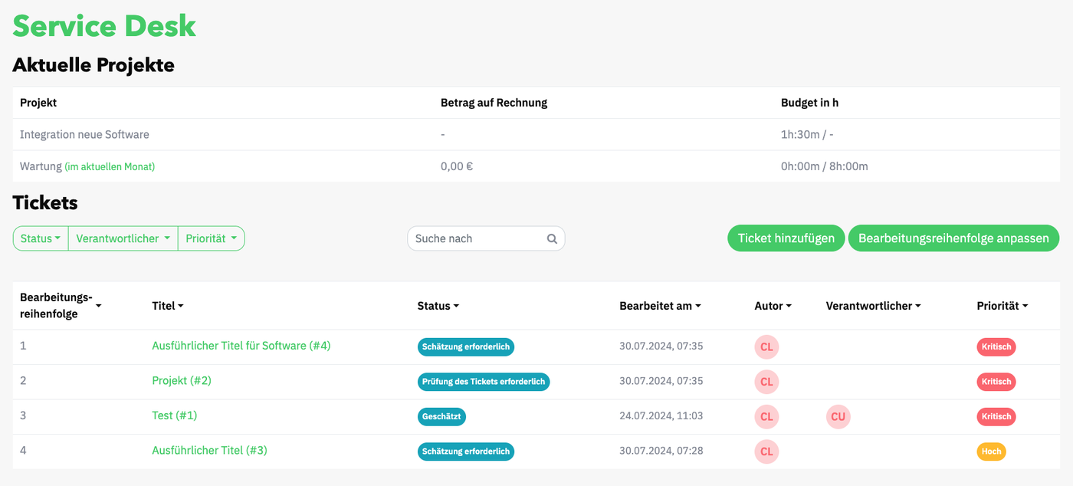This screenshot has width=1073, height=486.
Task: Open the Autor column sort dropdown
Action: click(x=790, y=305)
